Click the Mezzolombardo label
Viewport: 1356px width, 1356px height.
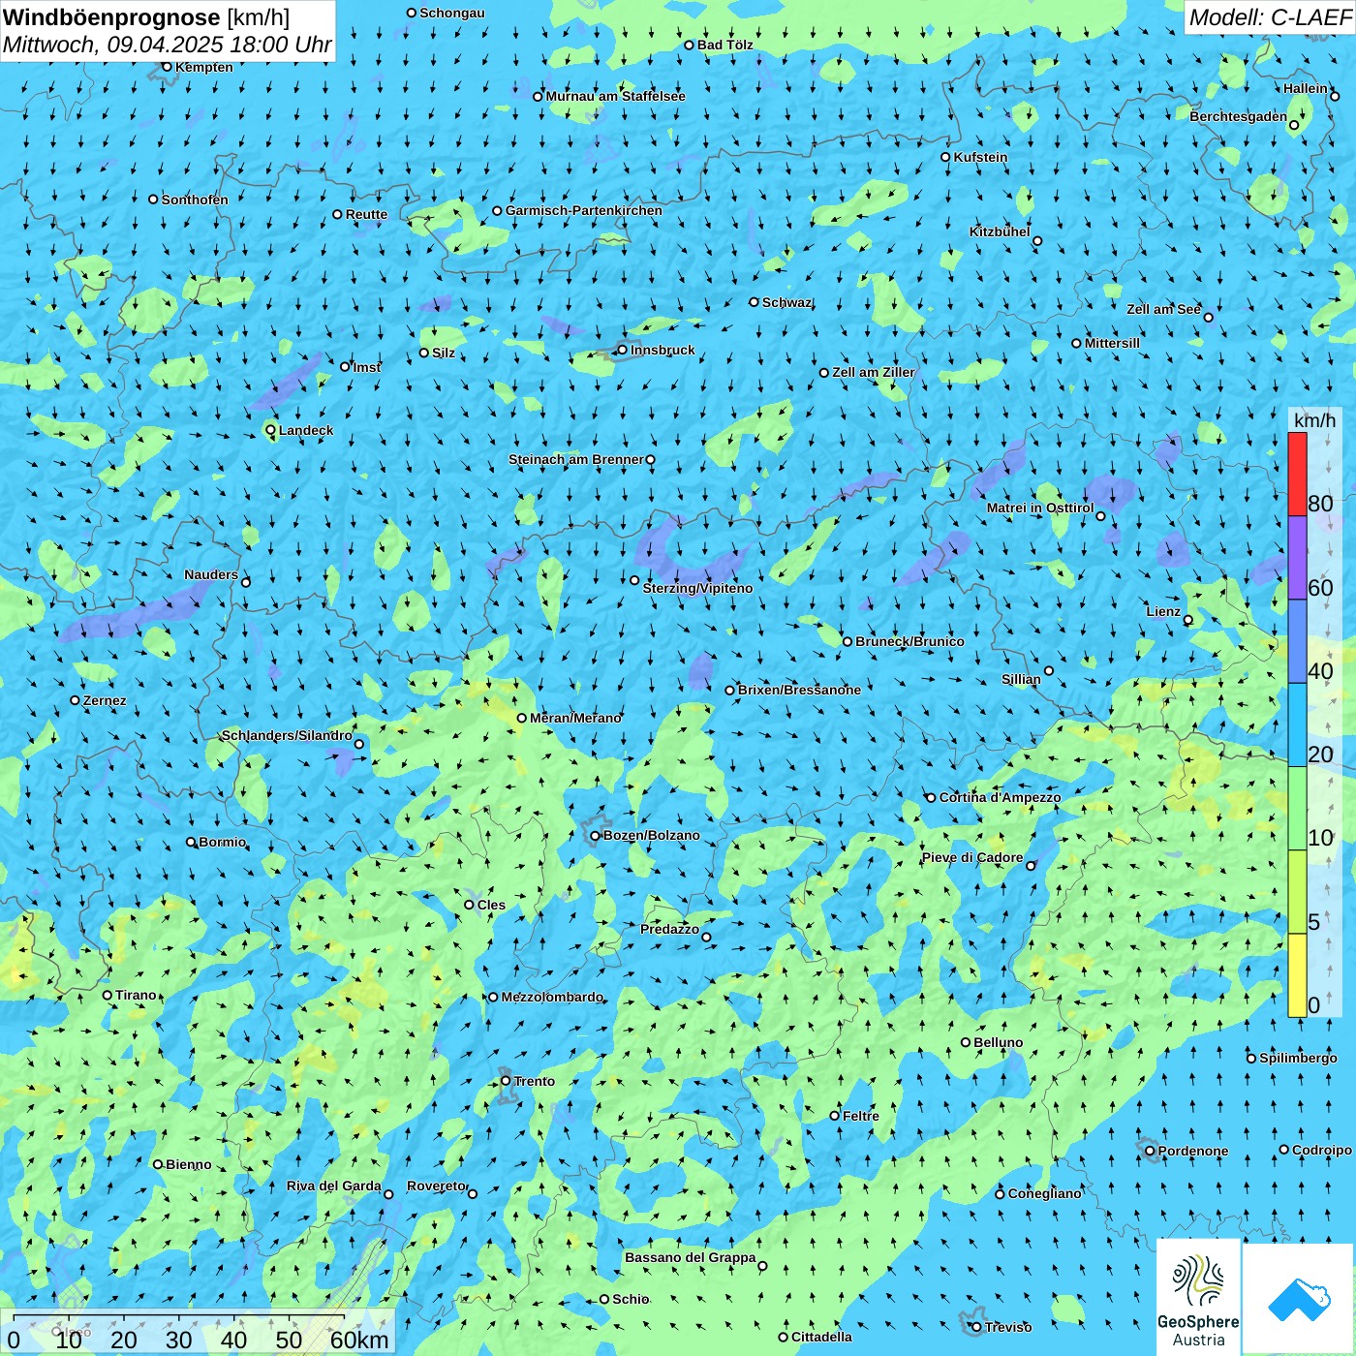(x=552, y=997)
